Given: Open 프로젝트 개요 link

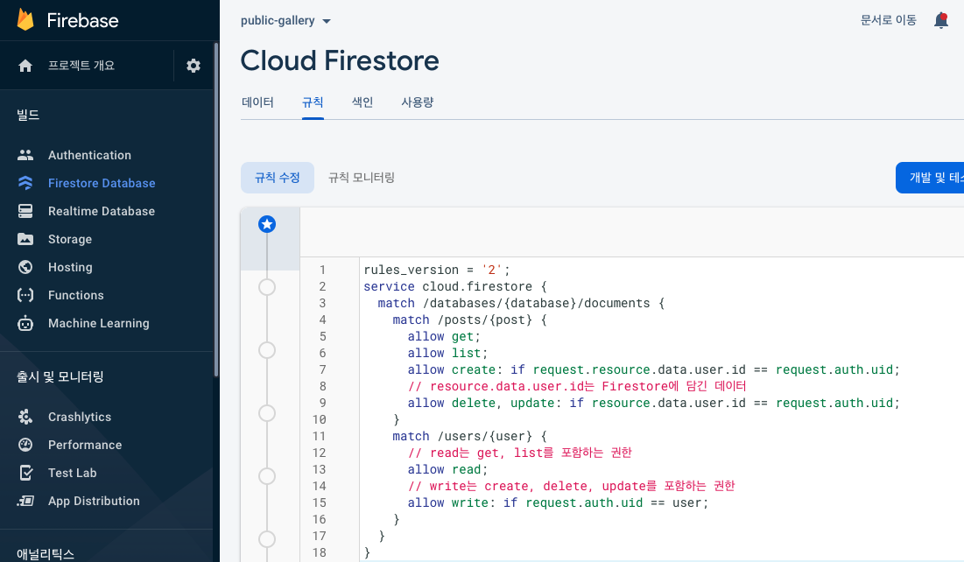Looking at the screenshot, I should click(81, 65).
